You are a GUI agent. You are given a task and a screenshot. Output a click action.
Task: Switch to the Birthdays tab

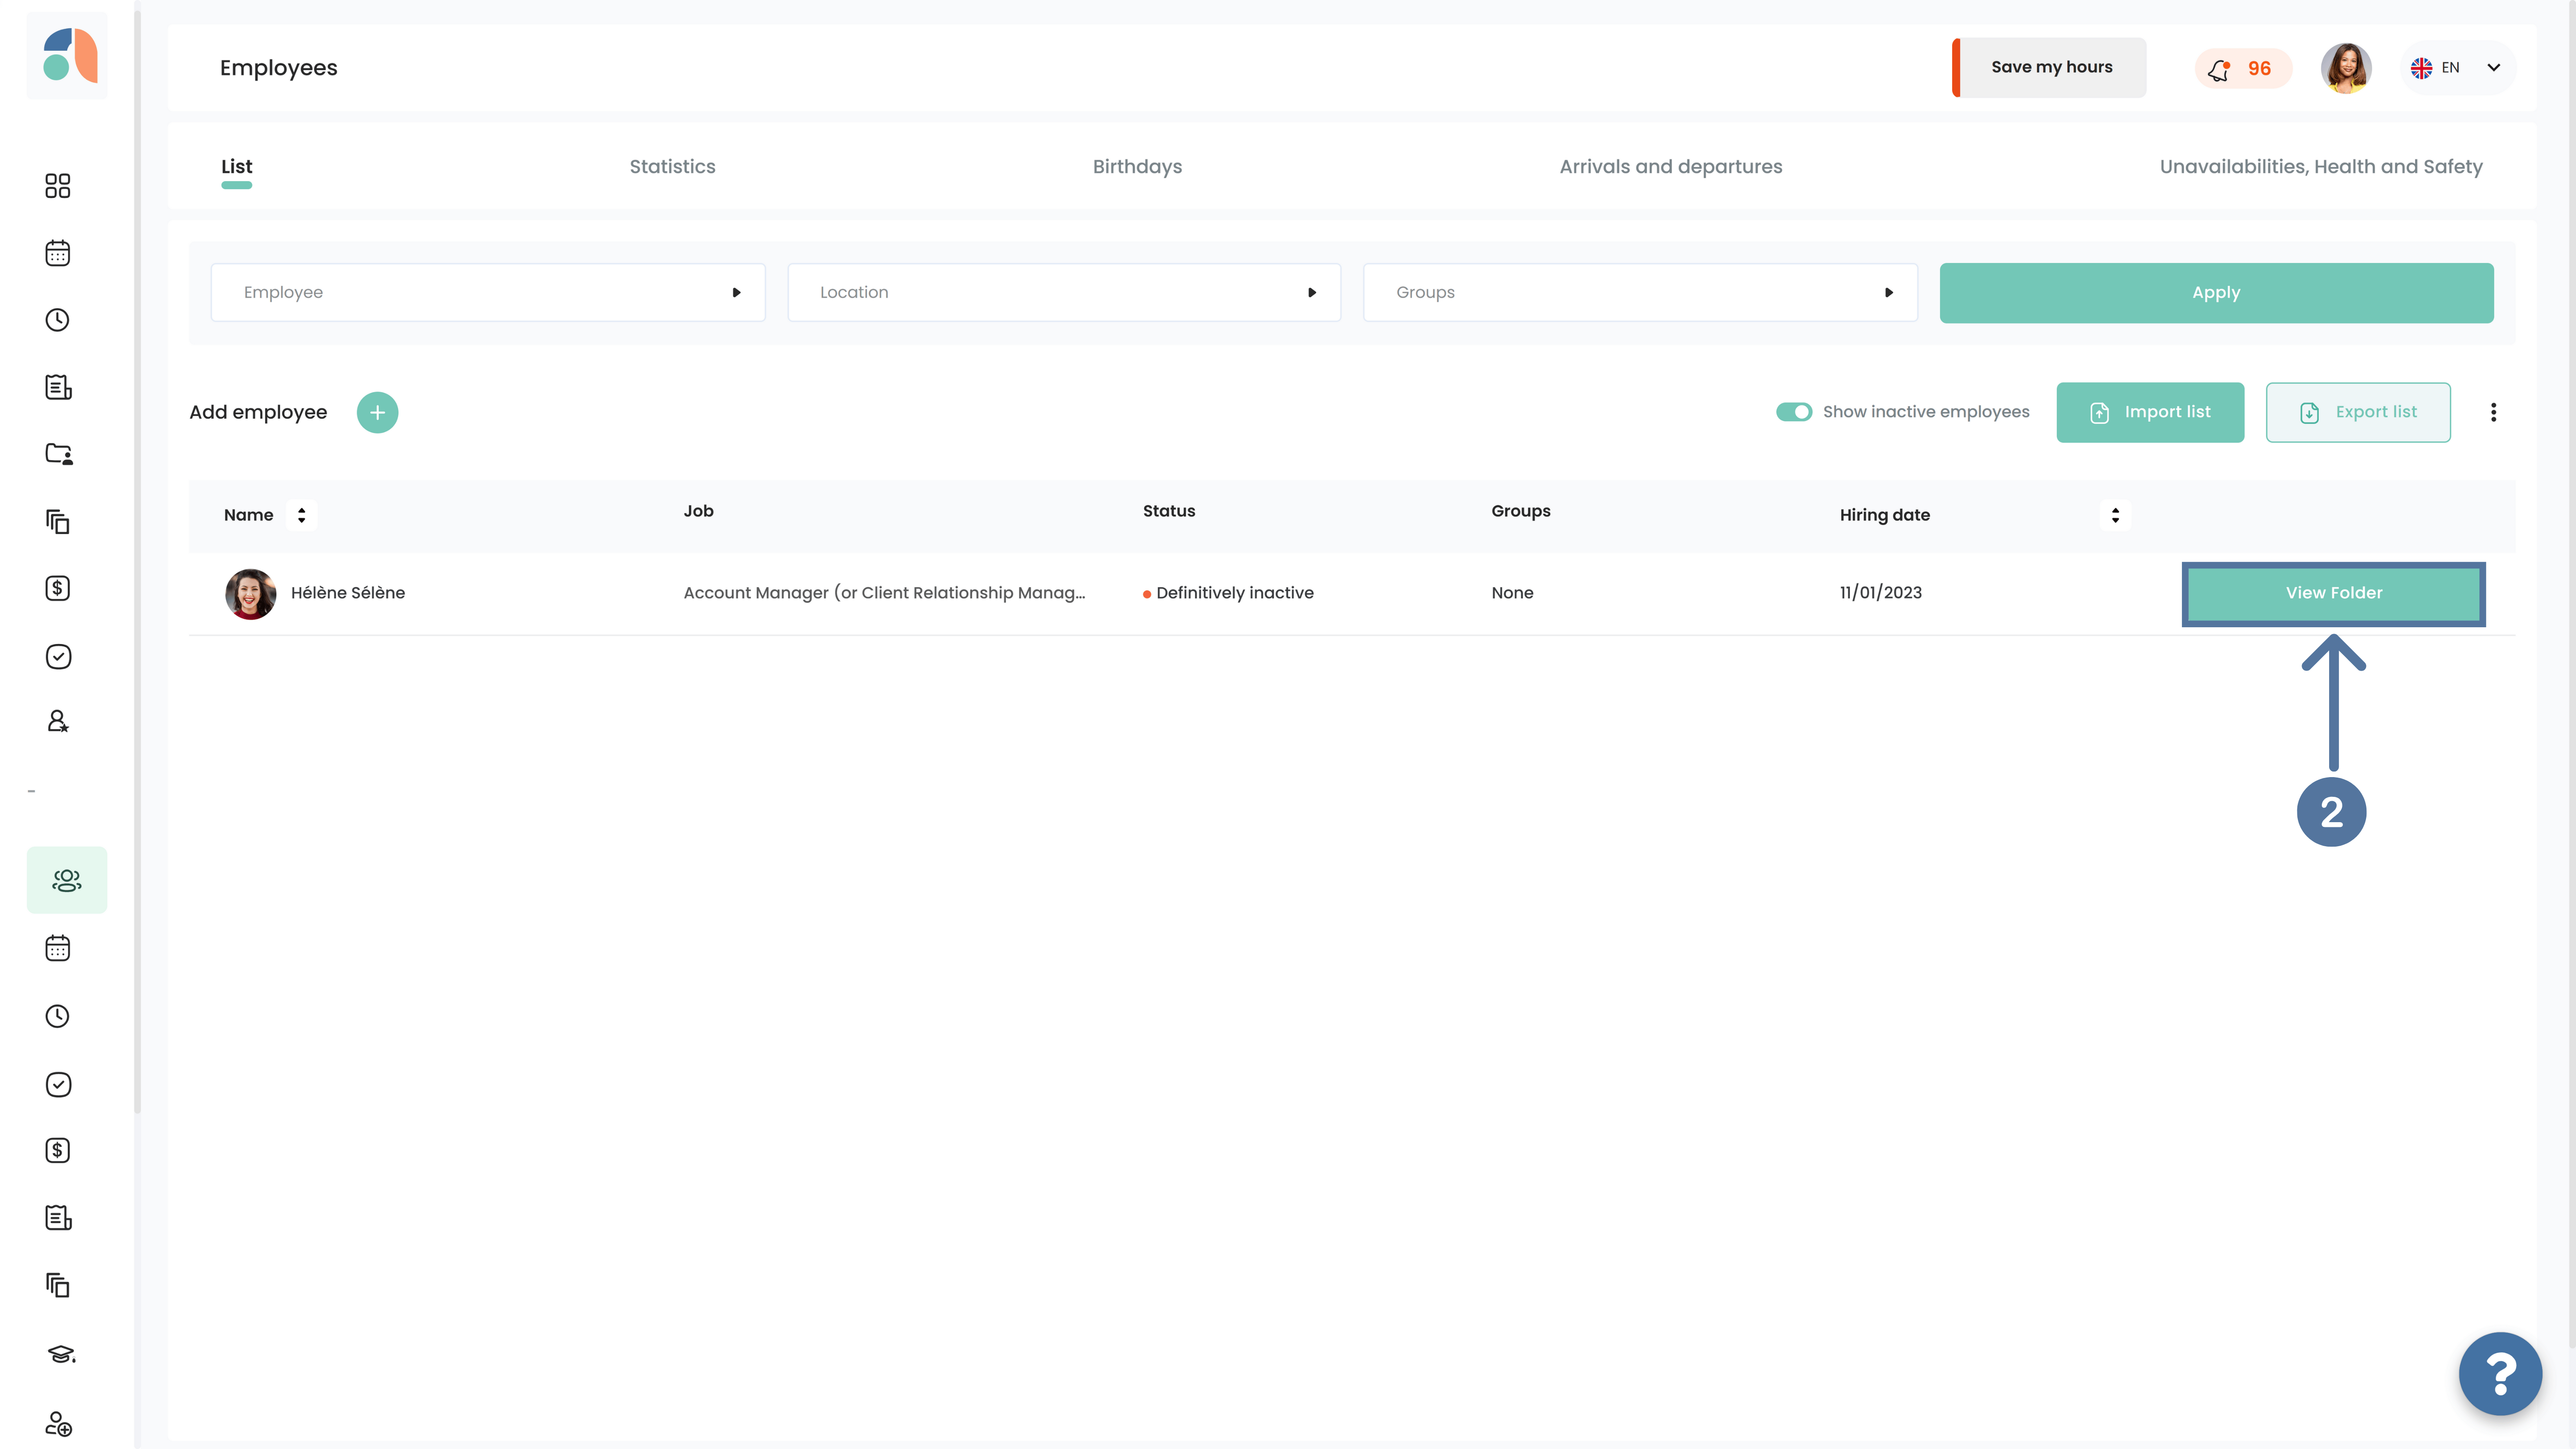(1137, 167)
